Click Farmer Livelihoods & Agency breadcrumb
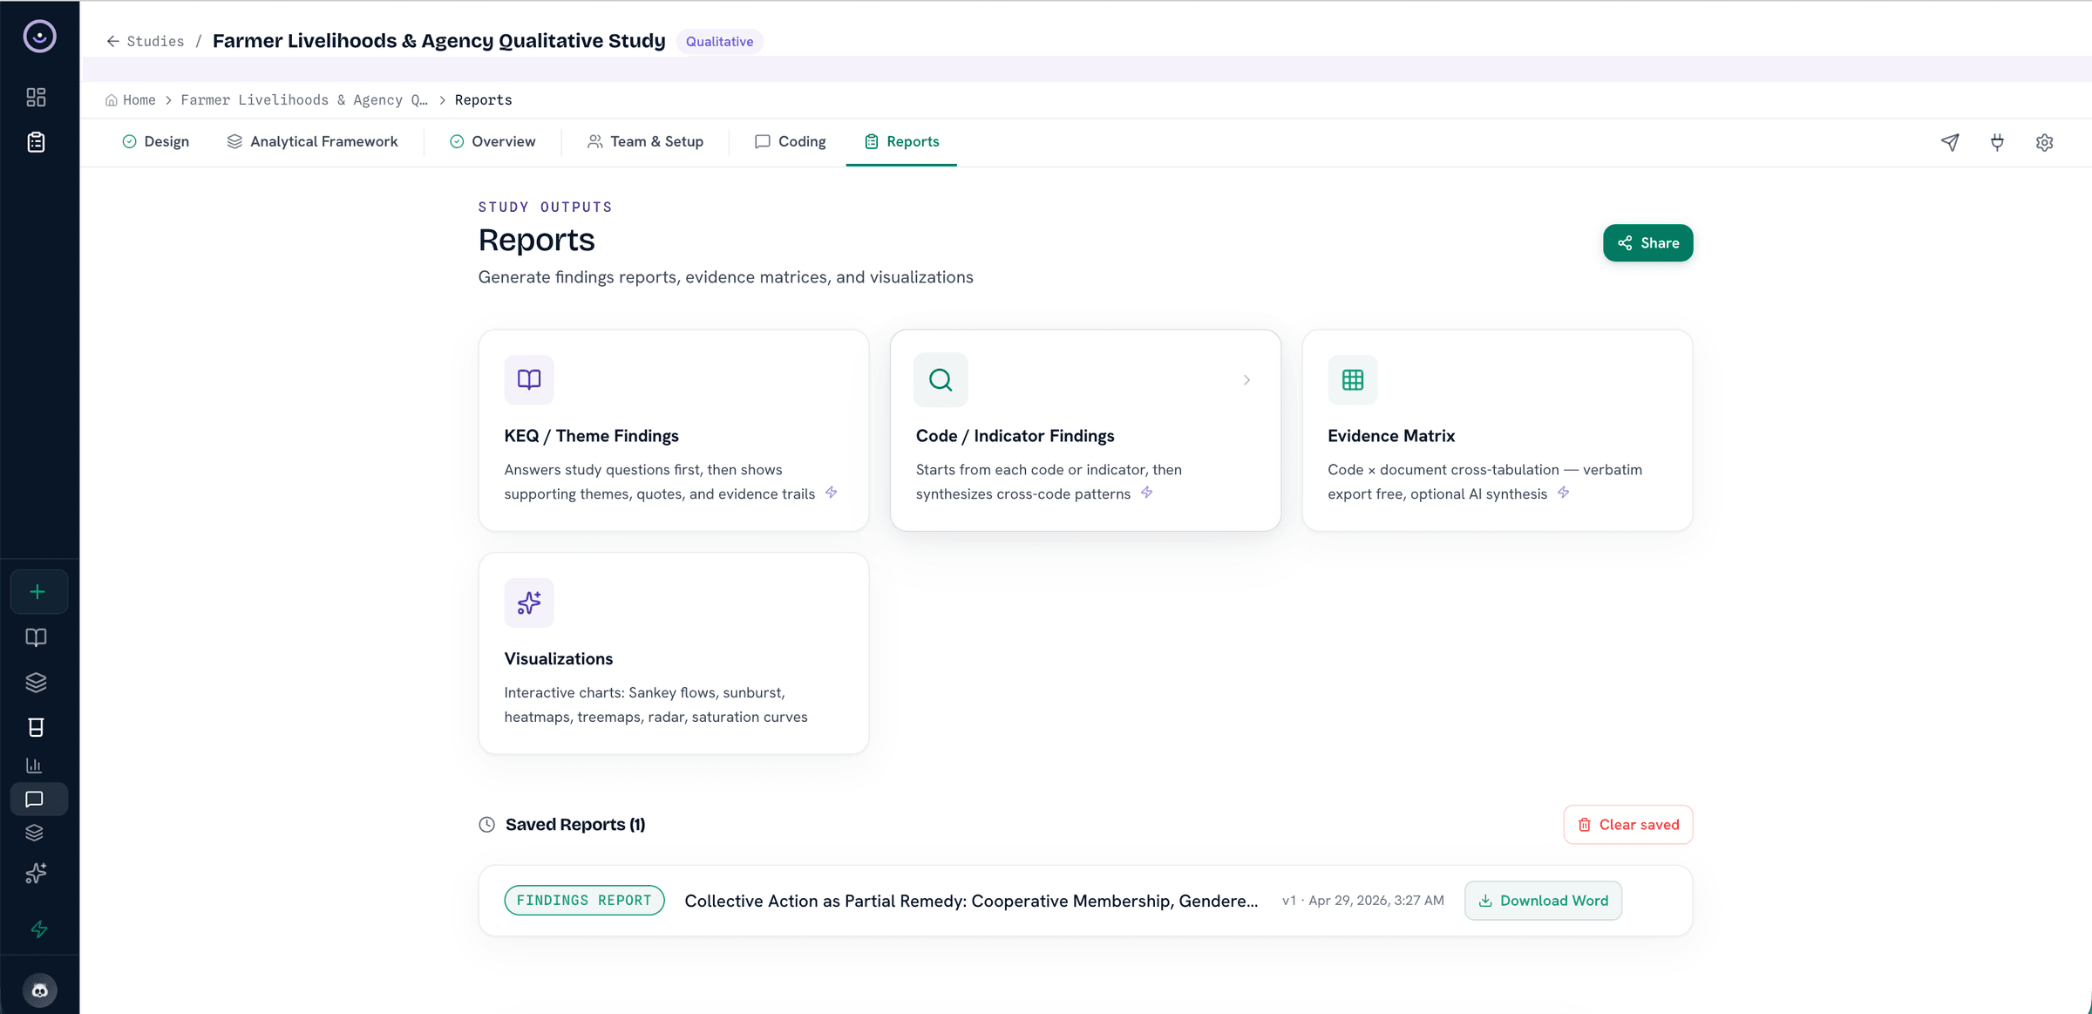Image resolution: width=2092 pixels, height=1014 pixels. pos(304,100)
